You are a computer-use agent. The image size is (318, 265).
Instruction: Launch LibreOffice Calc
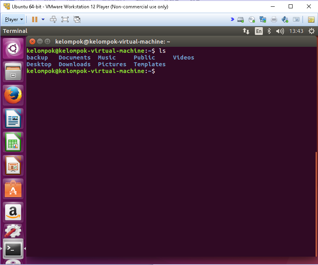13,142
